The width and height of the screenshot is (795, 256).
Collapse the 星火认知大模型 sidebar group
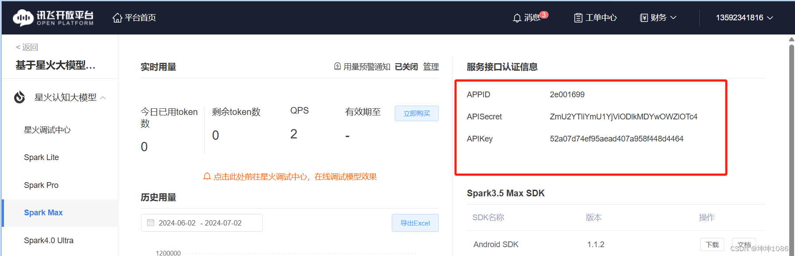coord(103,97)
